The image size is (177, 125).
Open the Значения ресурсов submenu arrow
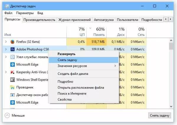115,66
